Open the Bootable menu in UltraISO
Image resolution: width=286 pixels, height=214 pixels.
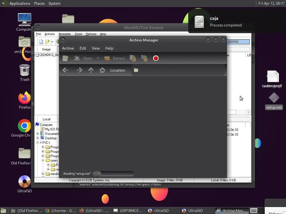click(65, 34)
